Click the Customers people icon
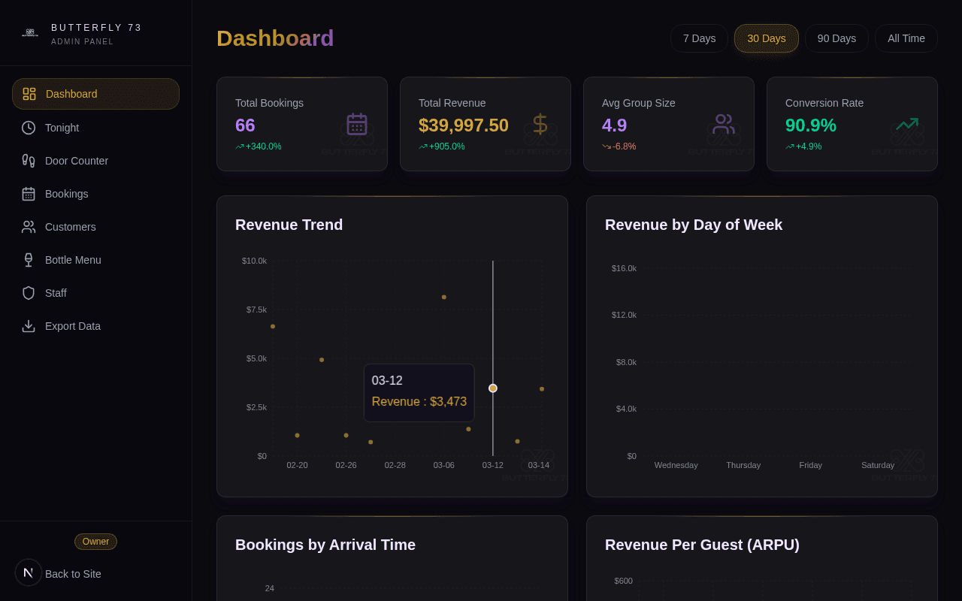The width and height of the screenshot is (962, 601). (x=29, y=227)
